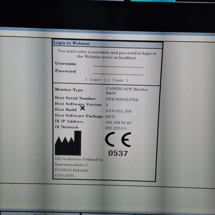
Task: Select host build value '2.0.8.213_316'
Action: point(118,111)
